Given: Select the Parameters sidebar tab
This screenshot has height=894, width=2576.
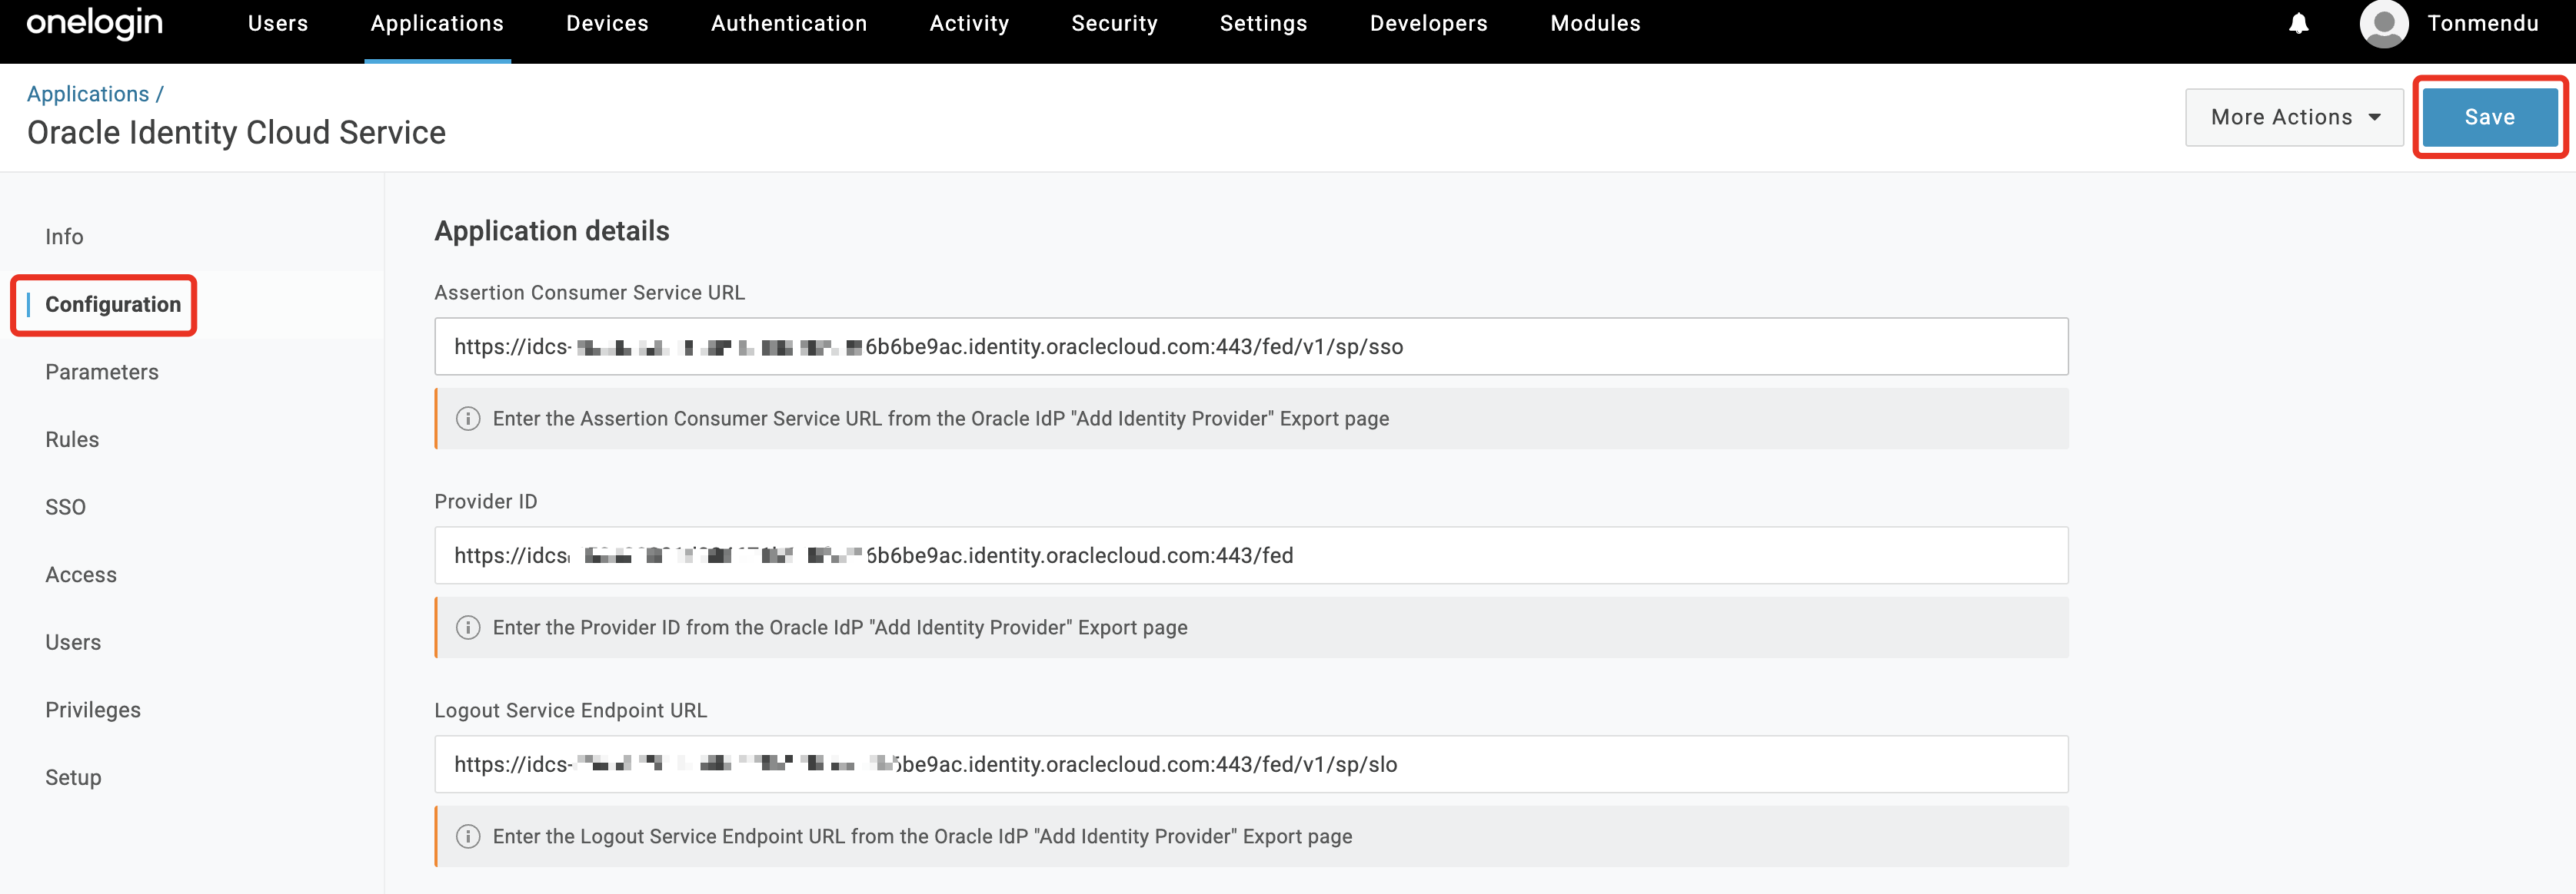Looking at the screenshot, I should pyautogui.click(x=102, y=372).
